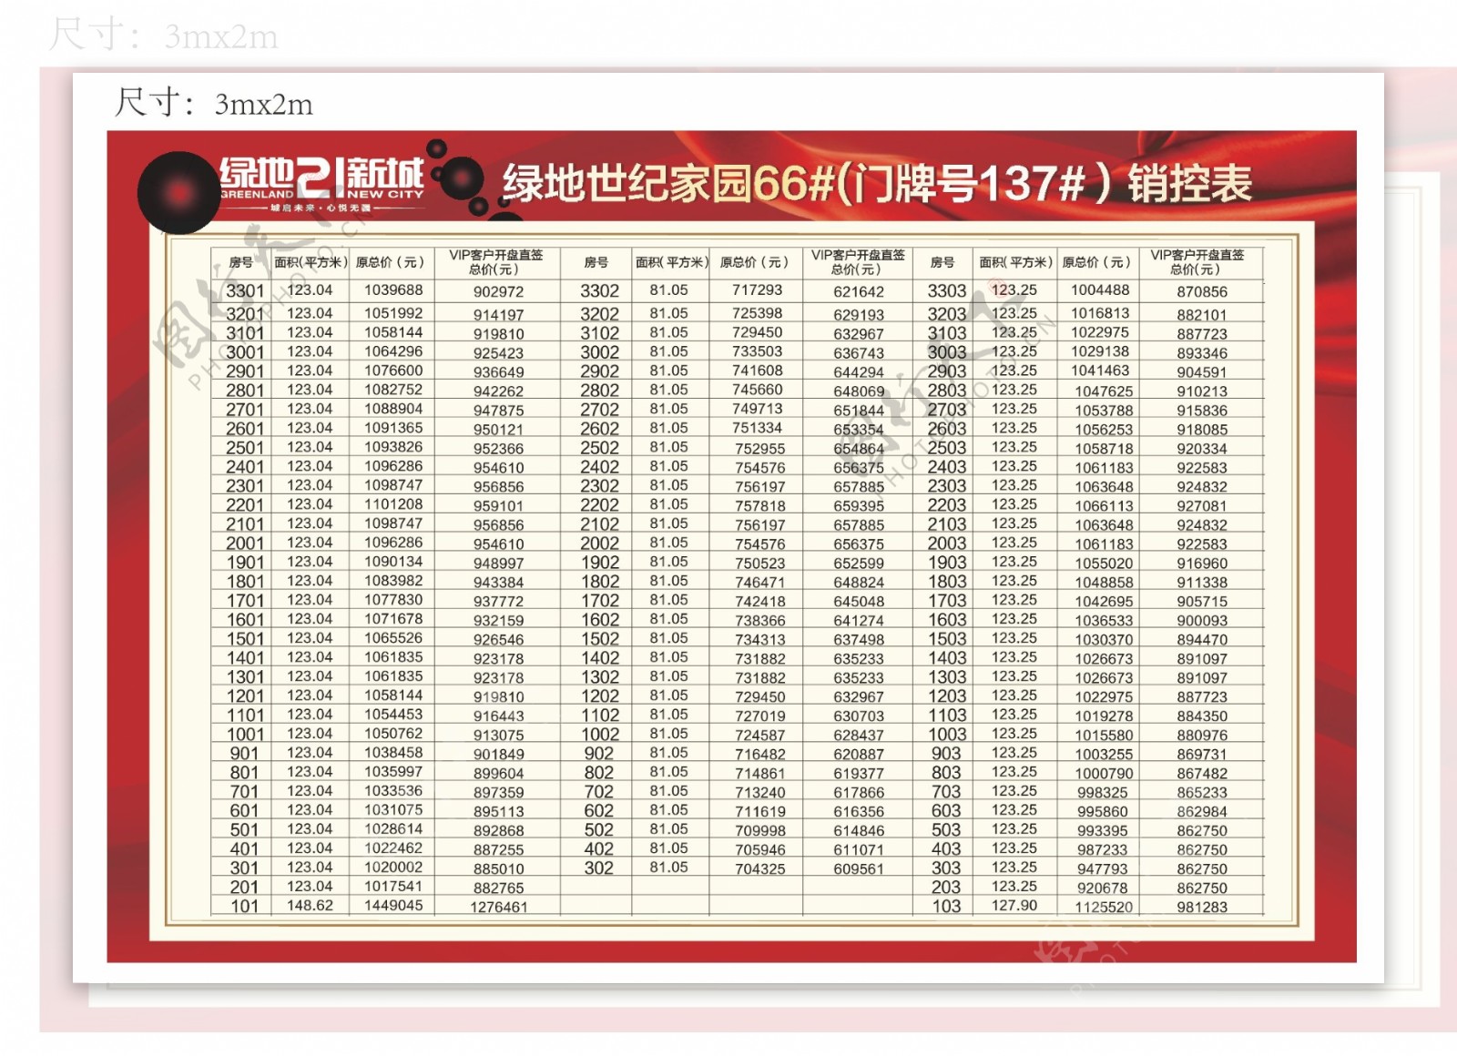
Task: Select room number 601
Action: click(245, 811)
